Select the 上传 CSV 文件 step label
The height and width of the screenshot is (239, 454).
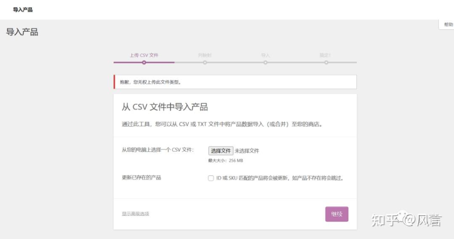pyautogui.click(x=144, y=55)
